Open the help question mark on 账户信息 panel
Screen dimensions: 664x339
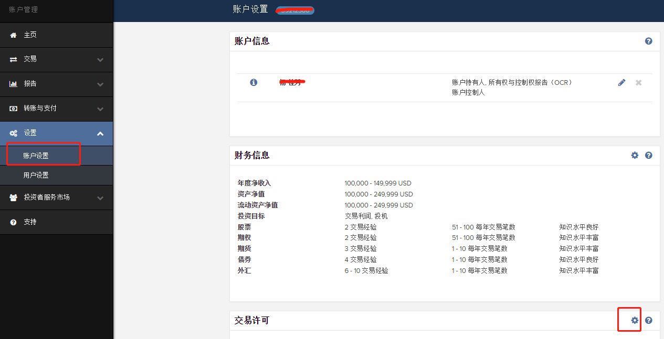point(649,41)
